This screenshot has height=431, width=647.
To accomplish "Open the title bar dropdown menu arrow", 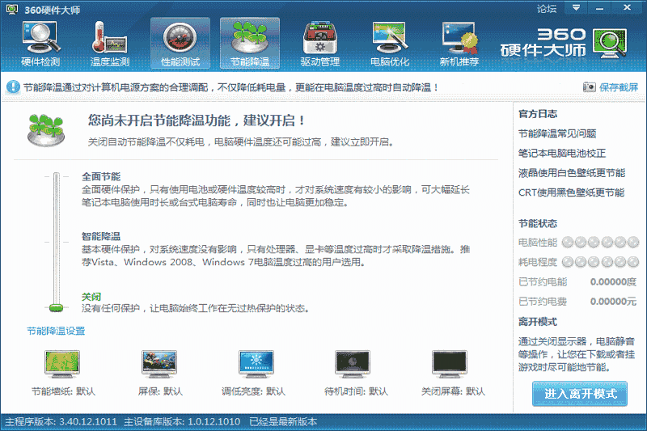I will (x=577, y=7).
